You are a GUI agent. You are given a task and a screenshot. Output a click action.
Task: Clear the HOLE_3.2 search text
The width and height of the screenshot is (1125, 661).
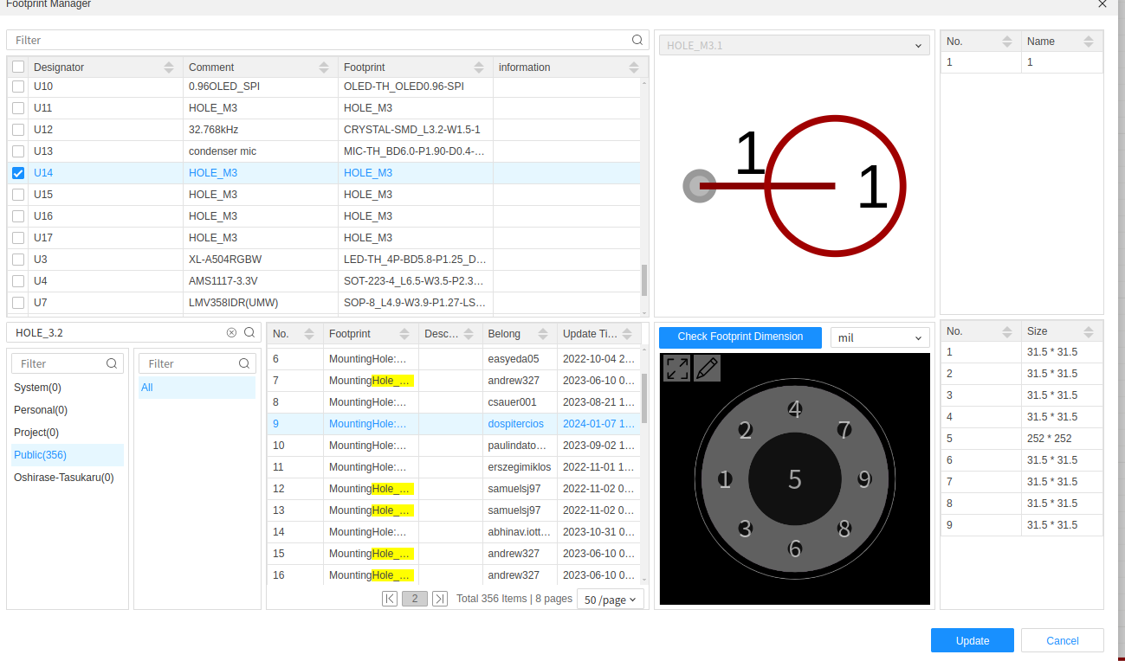point(231,332)
